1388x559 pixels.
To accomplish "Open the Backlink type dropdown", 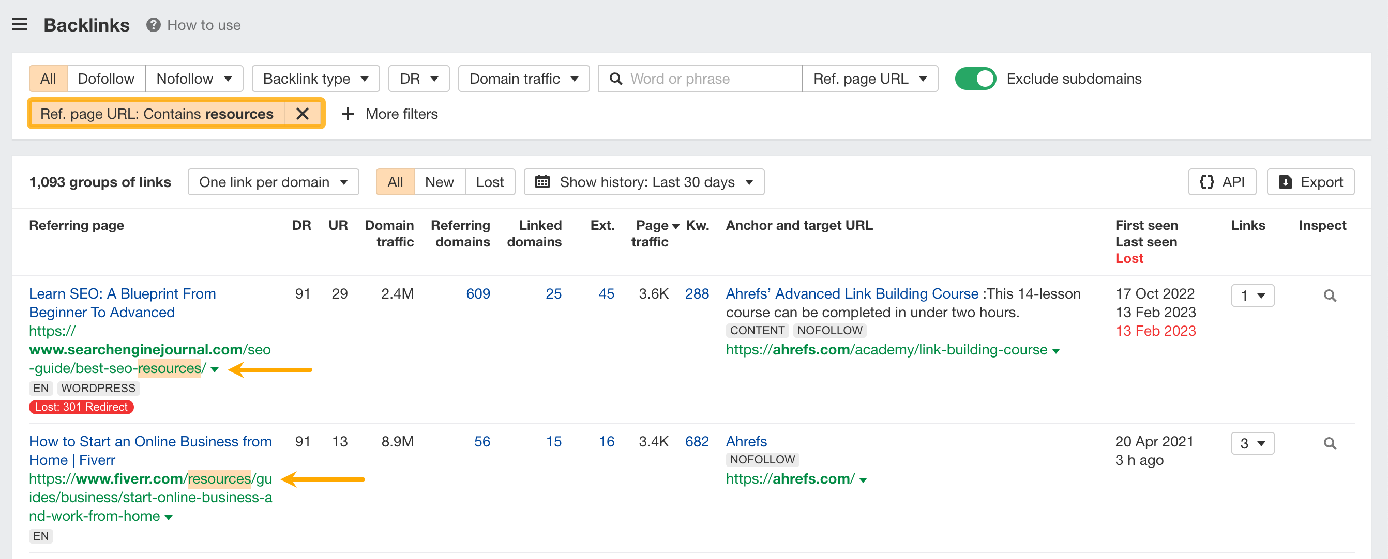I will click(x=316, y=79).
